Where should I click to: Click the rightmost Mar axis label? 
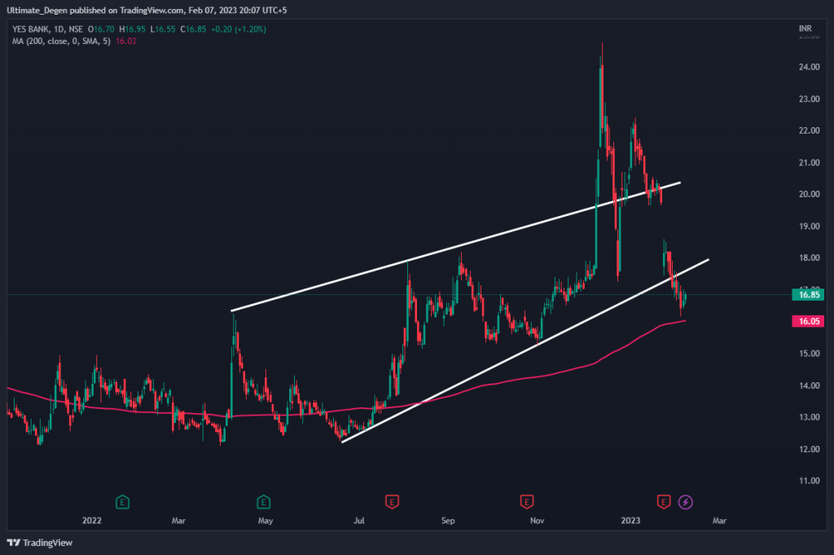[x=719, y=521]
